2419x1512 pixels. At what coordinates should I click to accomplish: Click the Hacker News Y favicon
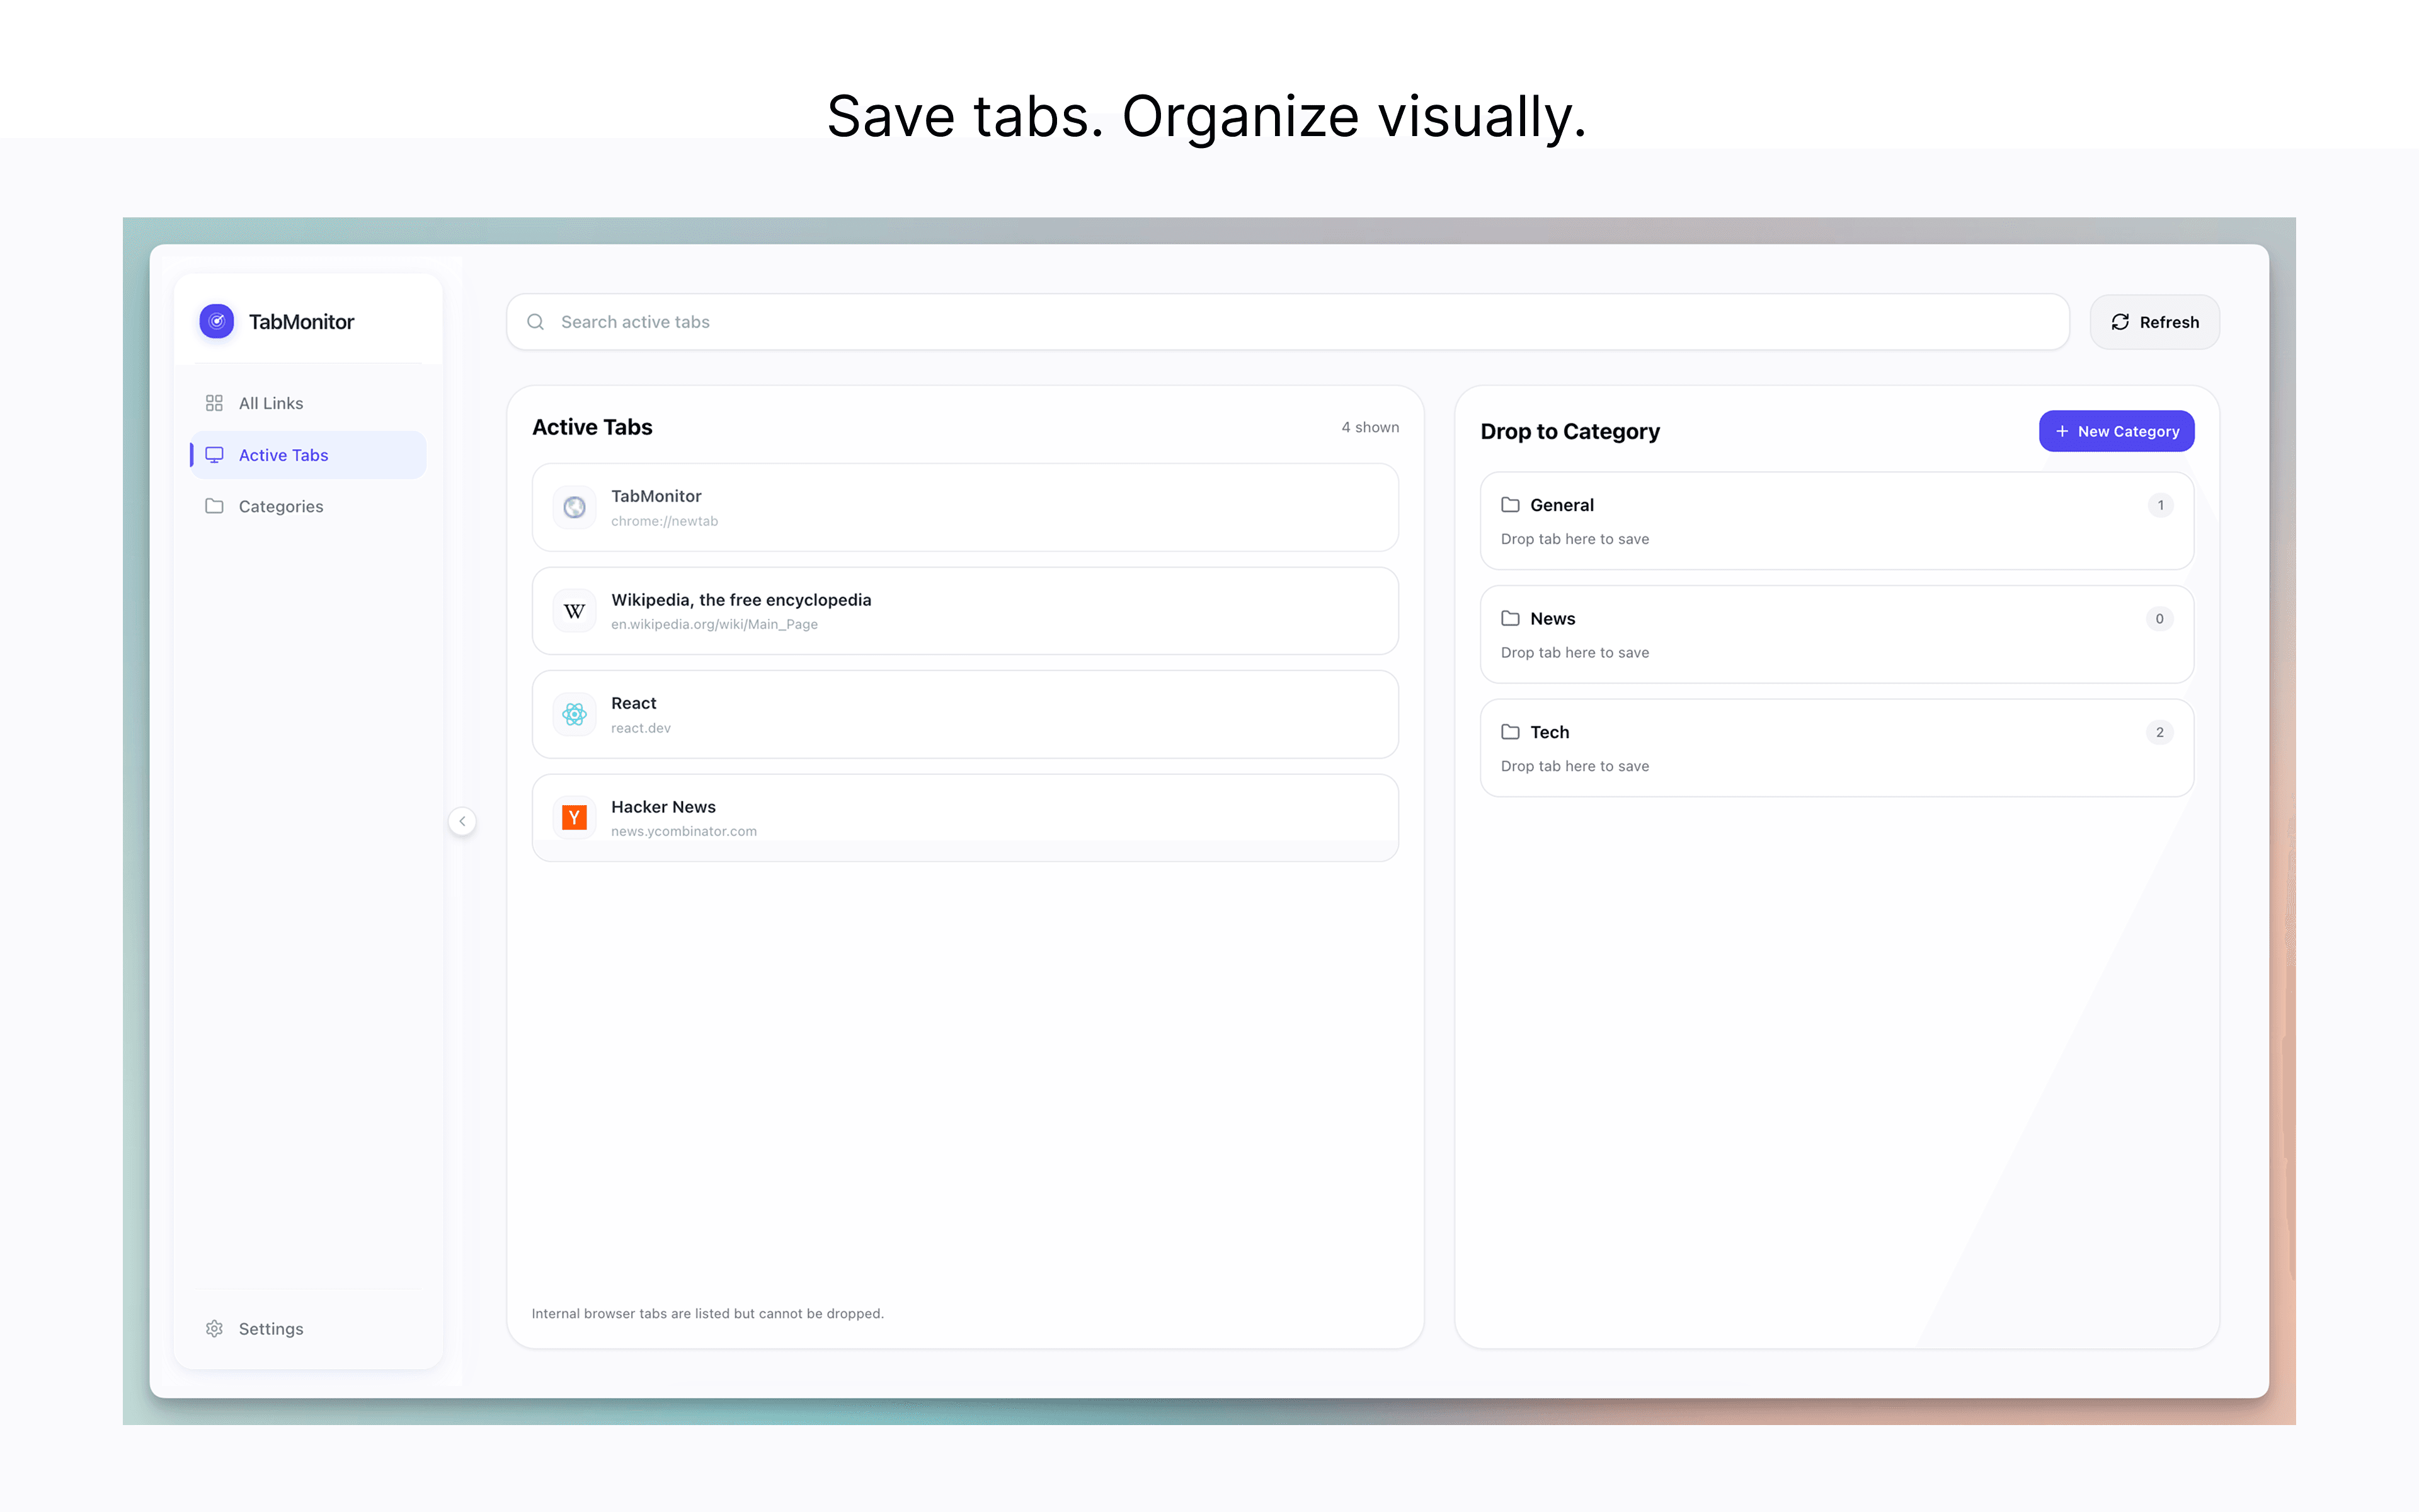click(574, 817)
